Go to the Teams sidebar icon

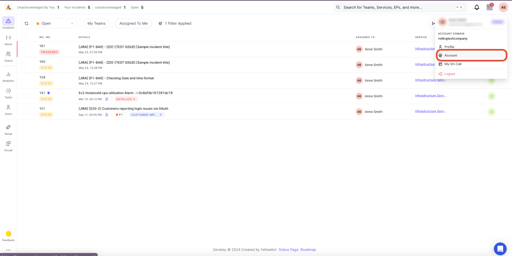[8, 56]
